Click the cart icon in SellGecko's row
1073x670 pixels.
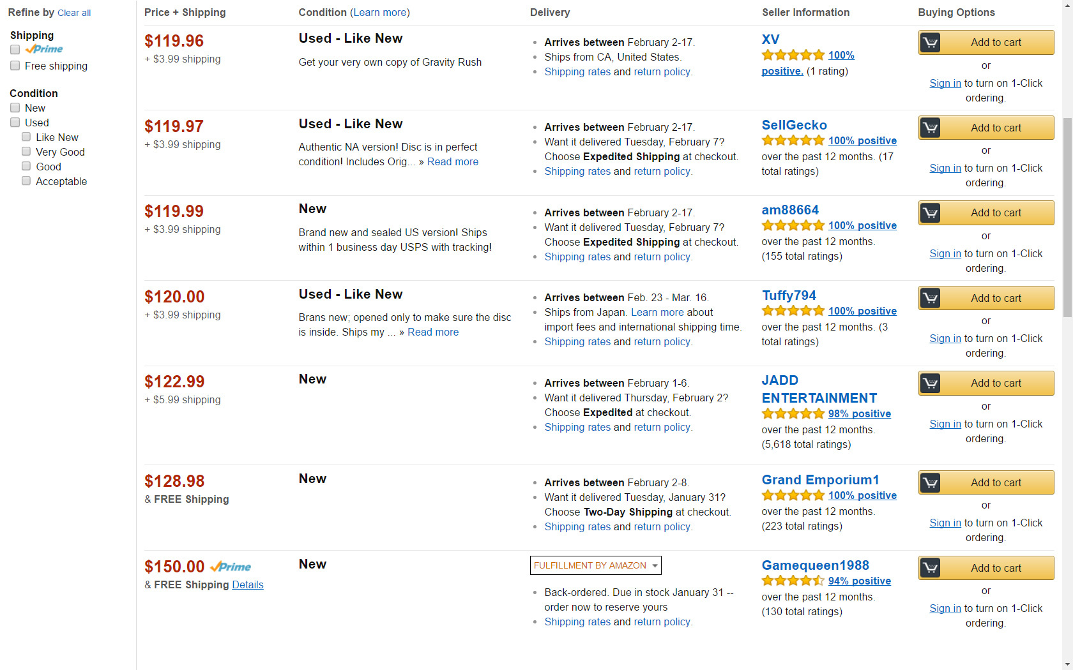[x=930, y=128]
